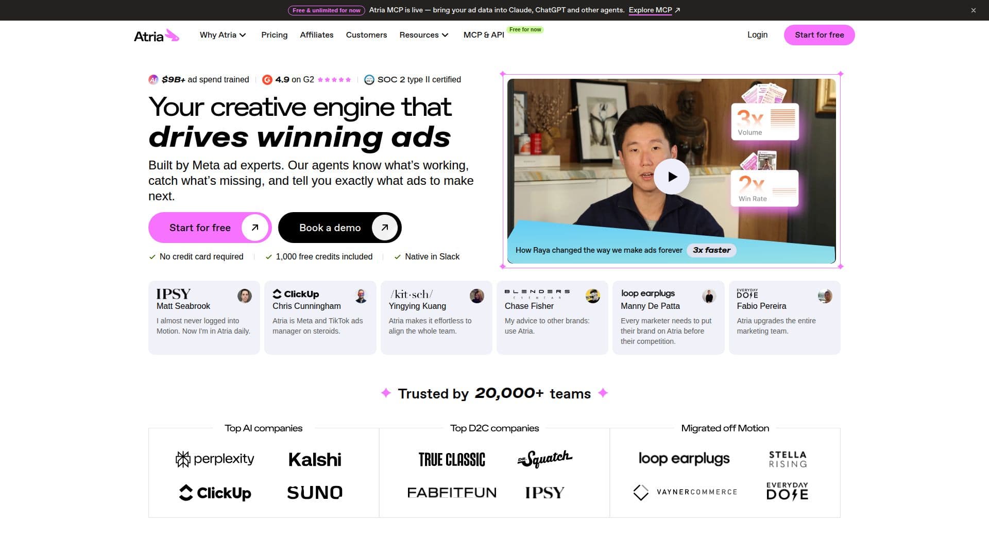Screen dimensions: 989x556
Task: Click Matt Seabrook's avatar on IPSY card
Action: pos(245,296)
